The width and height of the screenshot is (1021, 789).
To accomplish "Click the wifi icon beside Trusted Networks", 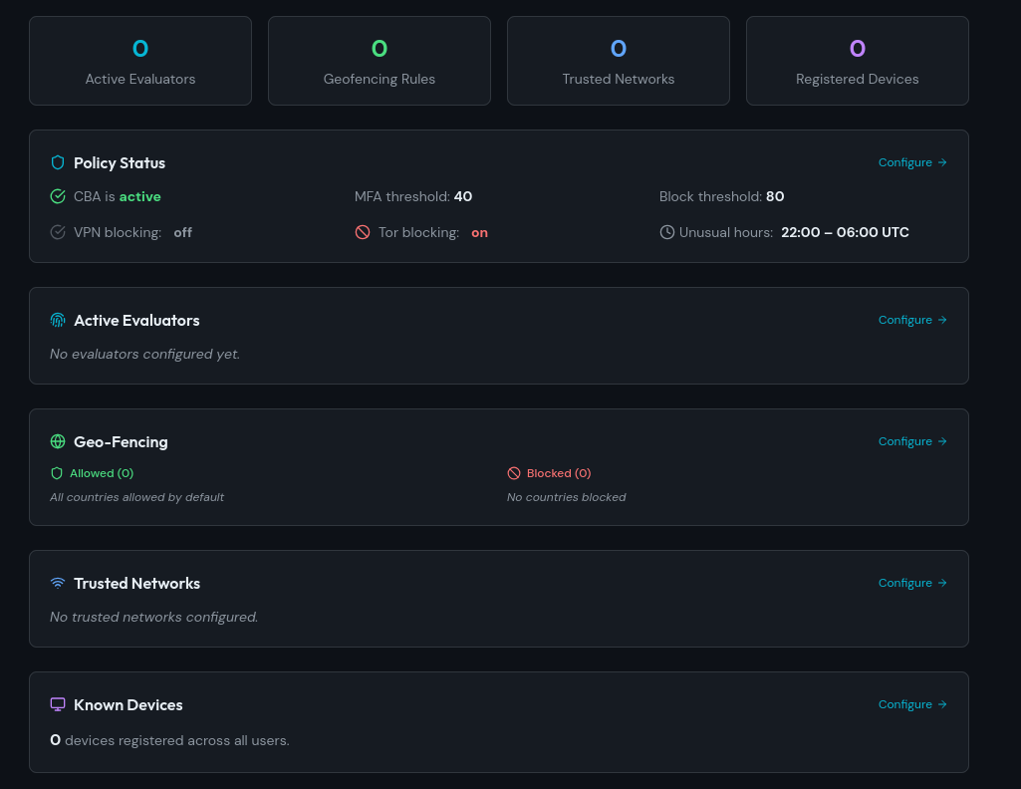I will click(57, 583).
